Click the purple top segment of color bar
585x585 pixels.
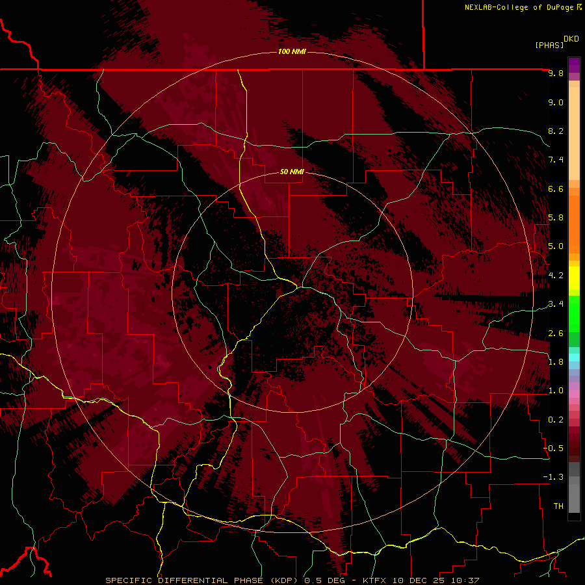point(574,65)
